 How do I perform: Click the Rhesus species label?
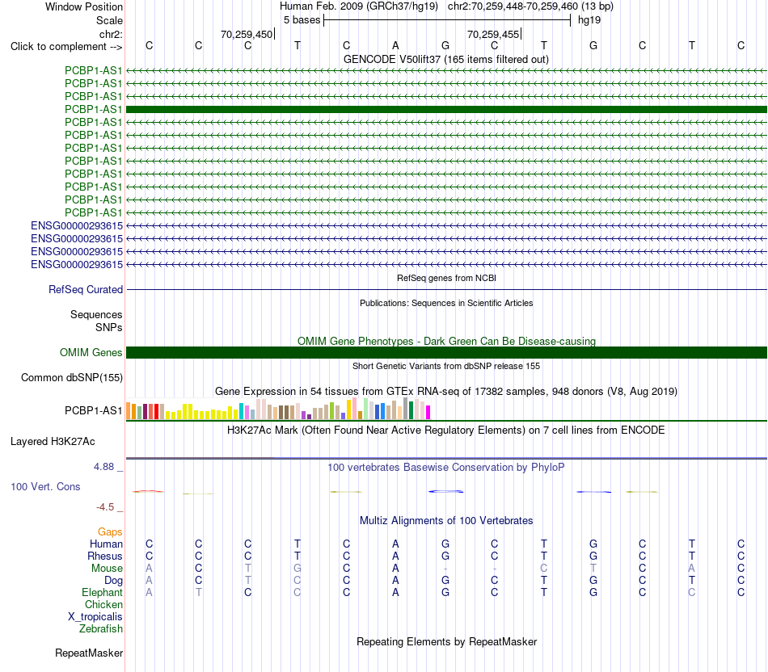105,556
